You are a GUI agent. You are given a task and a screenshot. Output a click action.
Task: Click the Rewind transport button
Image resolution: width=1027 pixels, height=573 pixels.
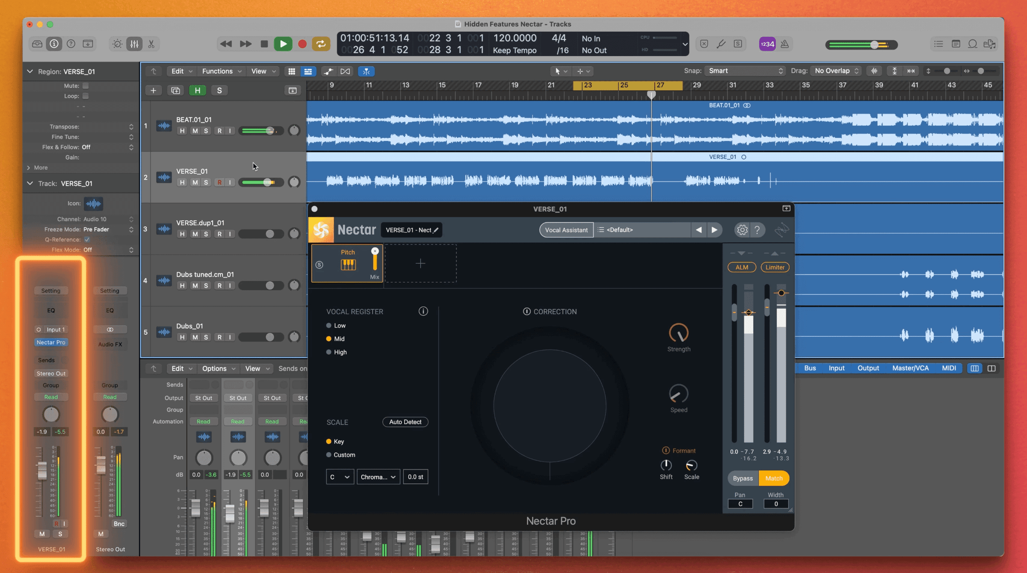click(x=226, y=44)
